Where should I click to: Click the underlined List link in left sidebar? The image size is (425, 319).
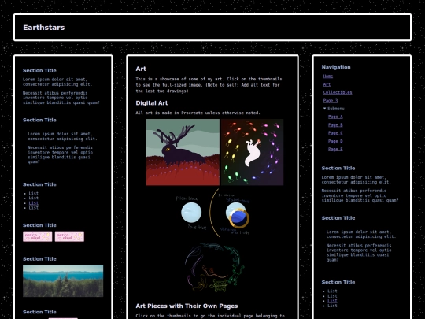click(x=34, y=203)
